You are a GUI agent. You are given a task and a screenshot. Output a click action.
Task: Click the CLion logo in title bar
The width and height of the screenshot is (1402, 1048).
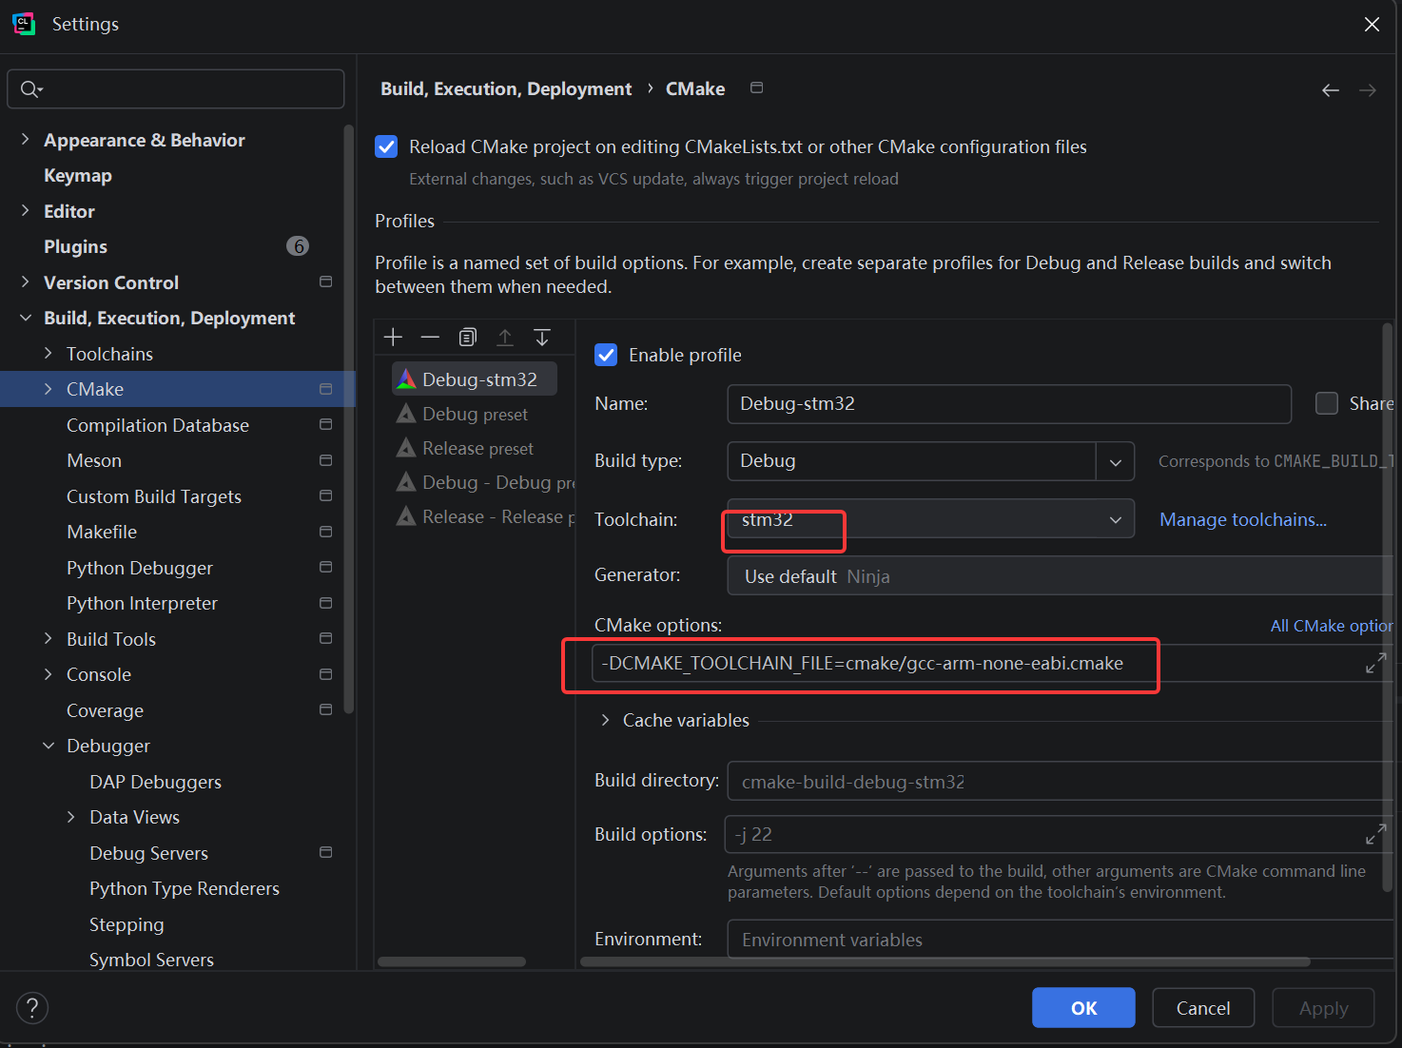point(24,24)
